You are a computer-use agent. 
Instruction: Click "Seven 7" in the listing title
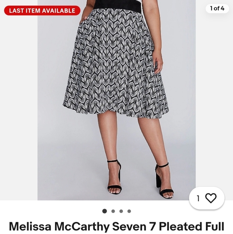coord(134,227)
